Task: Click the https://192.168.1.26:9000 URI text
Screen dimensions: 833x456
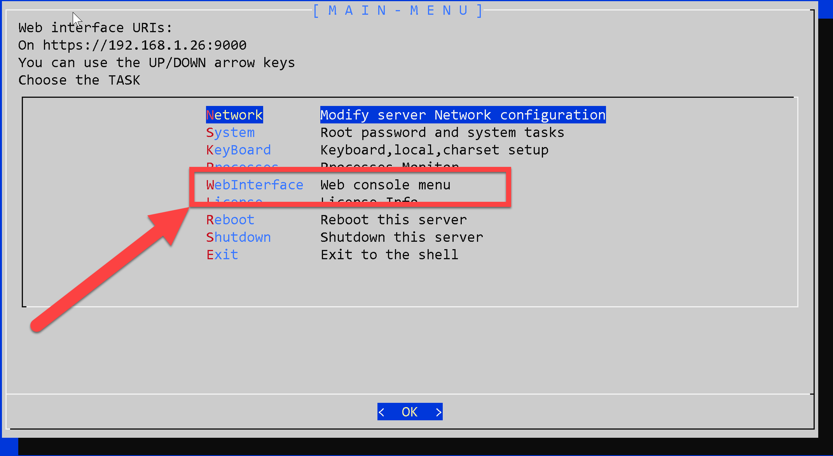Action: 144,45
